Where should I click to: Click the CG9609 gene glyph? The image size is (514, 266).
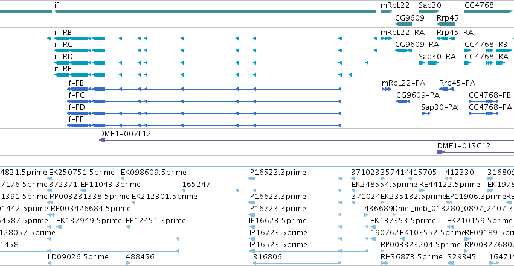(403, 24)
